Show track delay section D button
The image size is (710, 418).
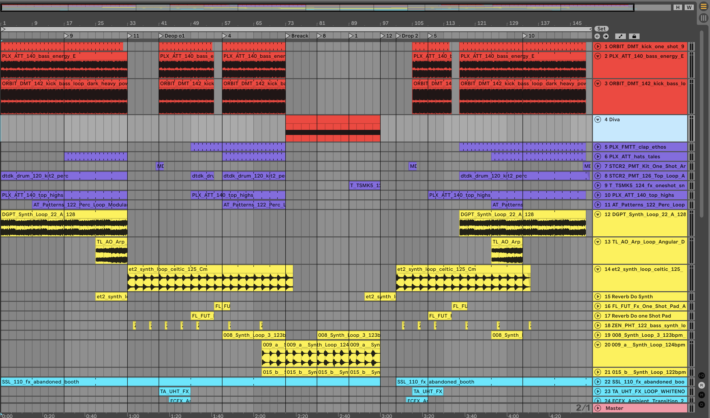(702, 404)
